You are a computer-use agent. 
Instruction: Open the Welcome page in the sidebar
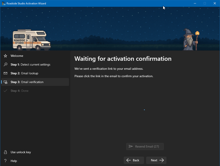pos(17,56)
